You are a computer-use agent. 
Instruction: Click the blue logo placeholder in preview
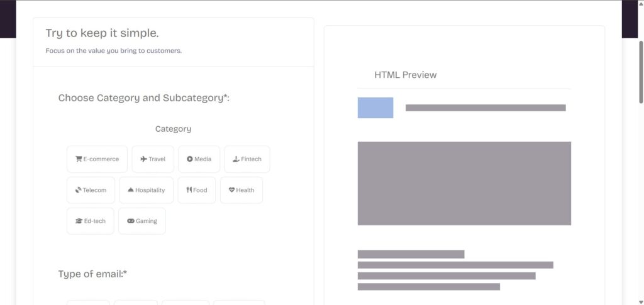pos(375,108)
